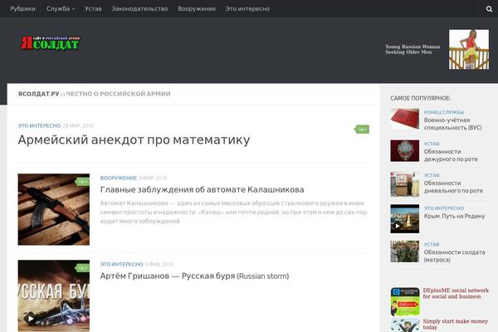
Task: Click the КОНЕЦ СЛУЖБЫ category label
Action: (x=444, y=112)
